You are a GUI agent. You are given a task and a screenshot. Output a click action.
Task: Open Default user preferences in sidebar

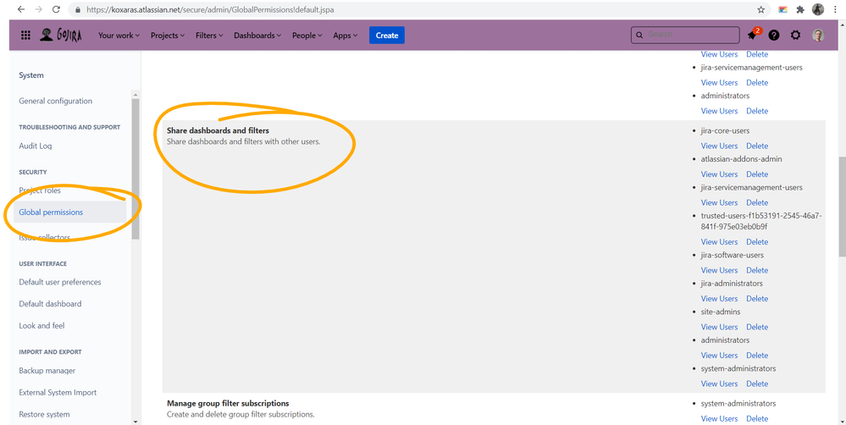(x=60, y=282)
